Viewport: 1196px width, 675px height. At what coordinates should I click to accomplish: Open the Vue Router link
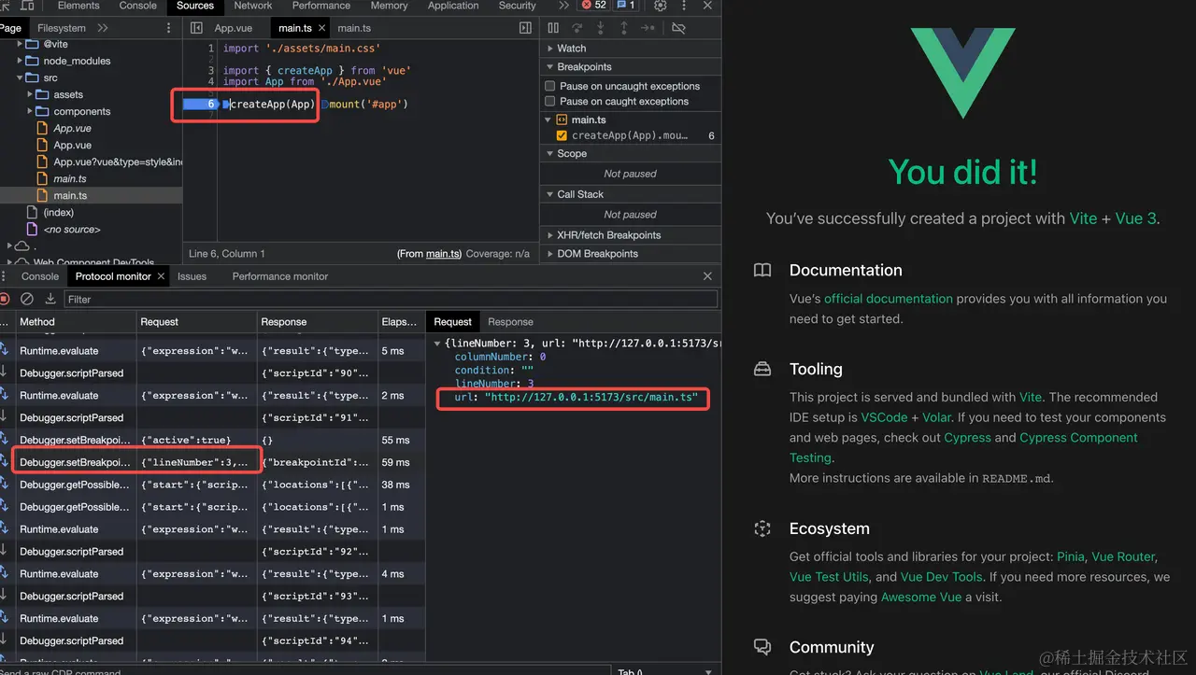[x=1122, y=556]
